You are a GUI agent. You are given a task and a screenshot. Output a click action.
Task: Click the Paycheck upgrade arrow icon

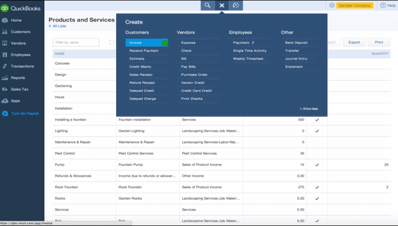pos(253,43)
